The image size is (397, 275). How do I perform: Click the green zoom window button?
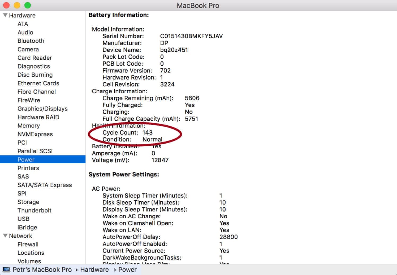pos(28,5)
